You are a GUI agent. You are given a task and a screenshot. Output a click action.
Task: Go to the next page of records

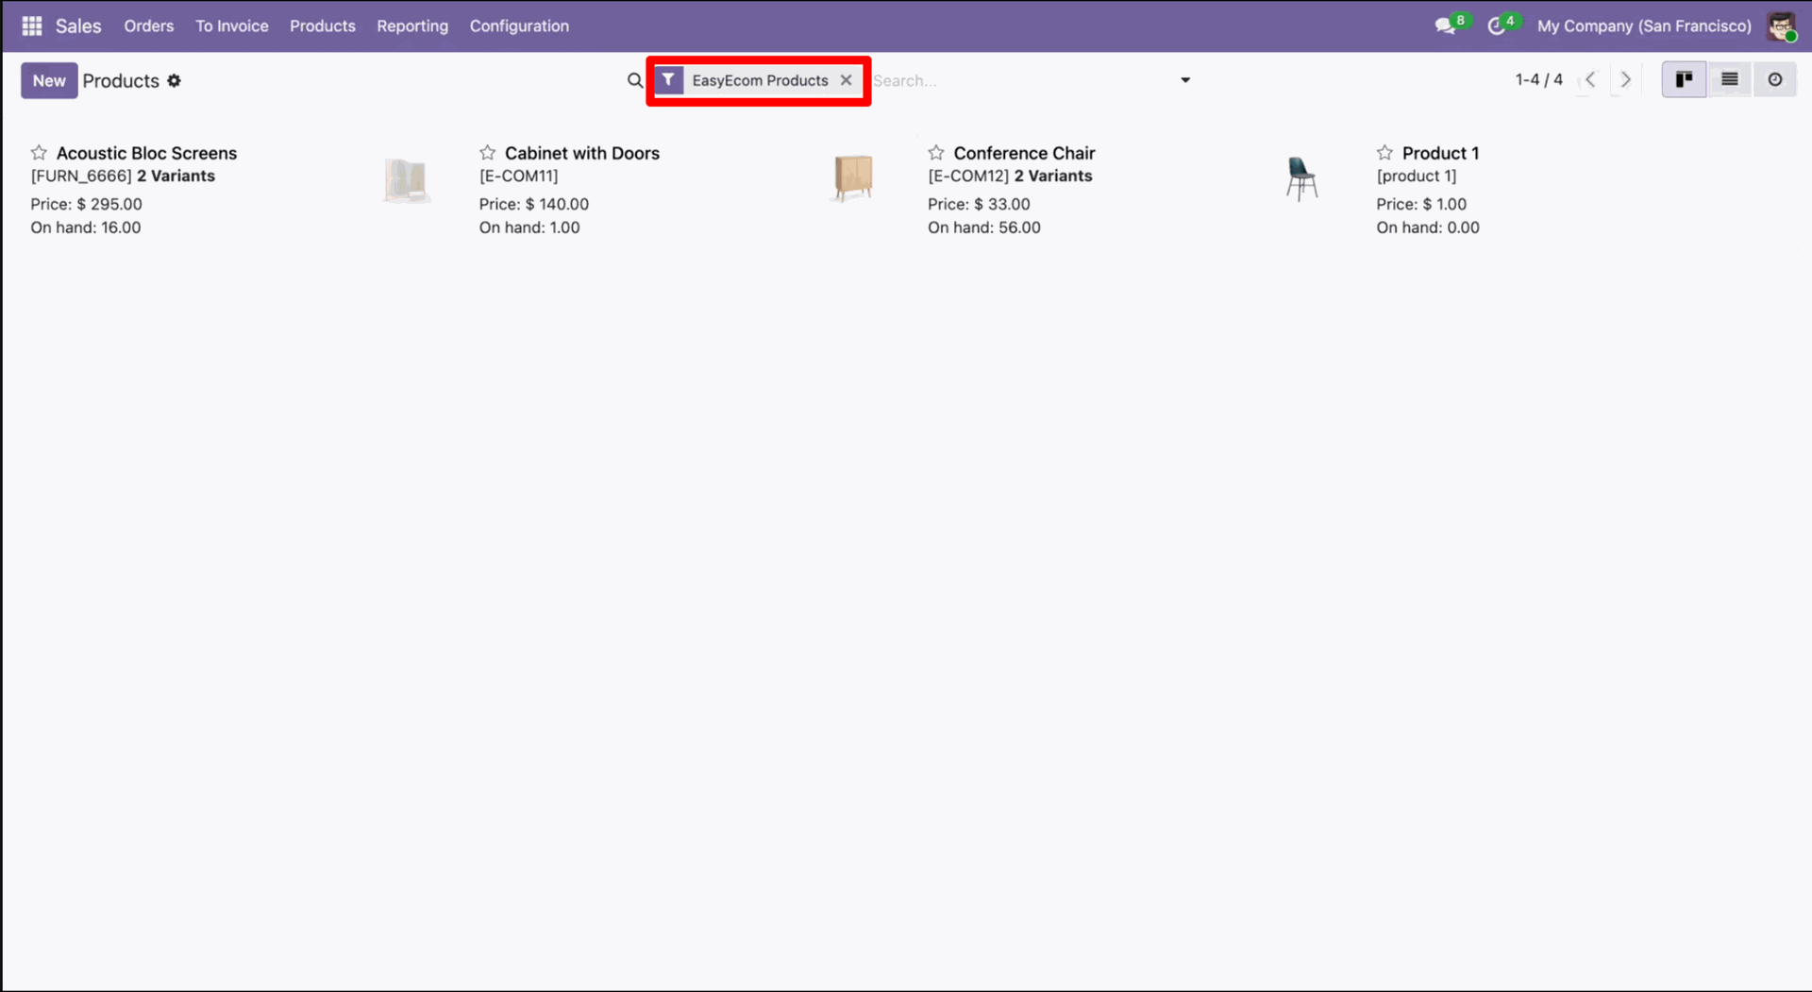1625,80
